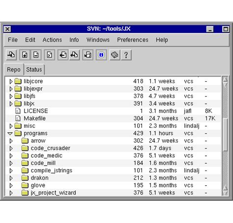
Task: Click the programs folder icon
Action: click(x=18, y=133)
